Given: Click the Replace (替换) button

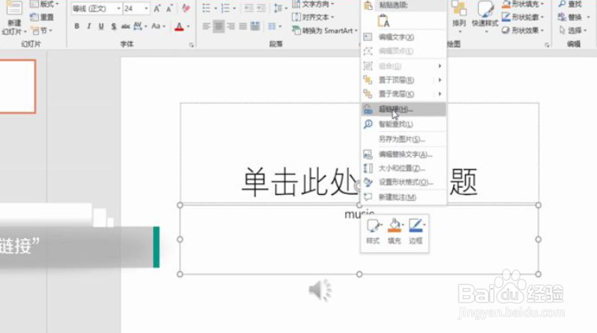Looking at the screenshot, I should (570, 17).
